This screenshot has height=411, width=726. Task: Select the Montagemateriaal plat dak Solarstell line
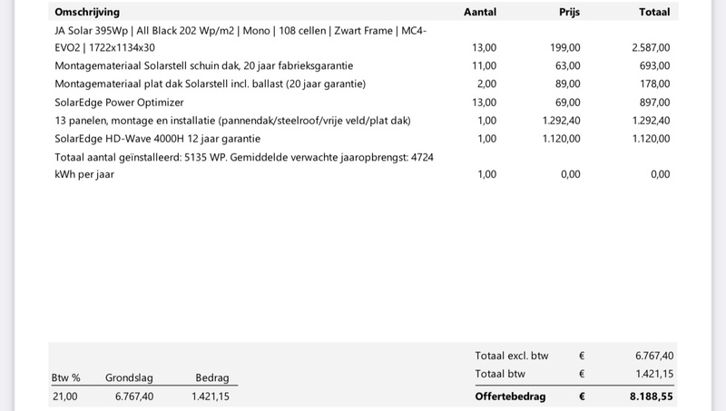210,84
